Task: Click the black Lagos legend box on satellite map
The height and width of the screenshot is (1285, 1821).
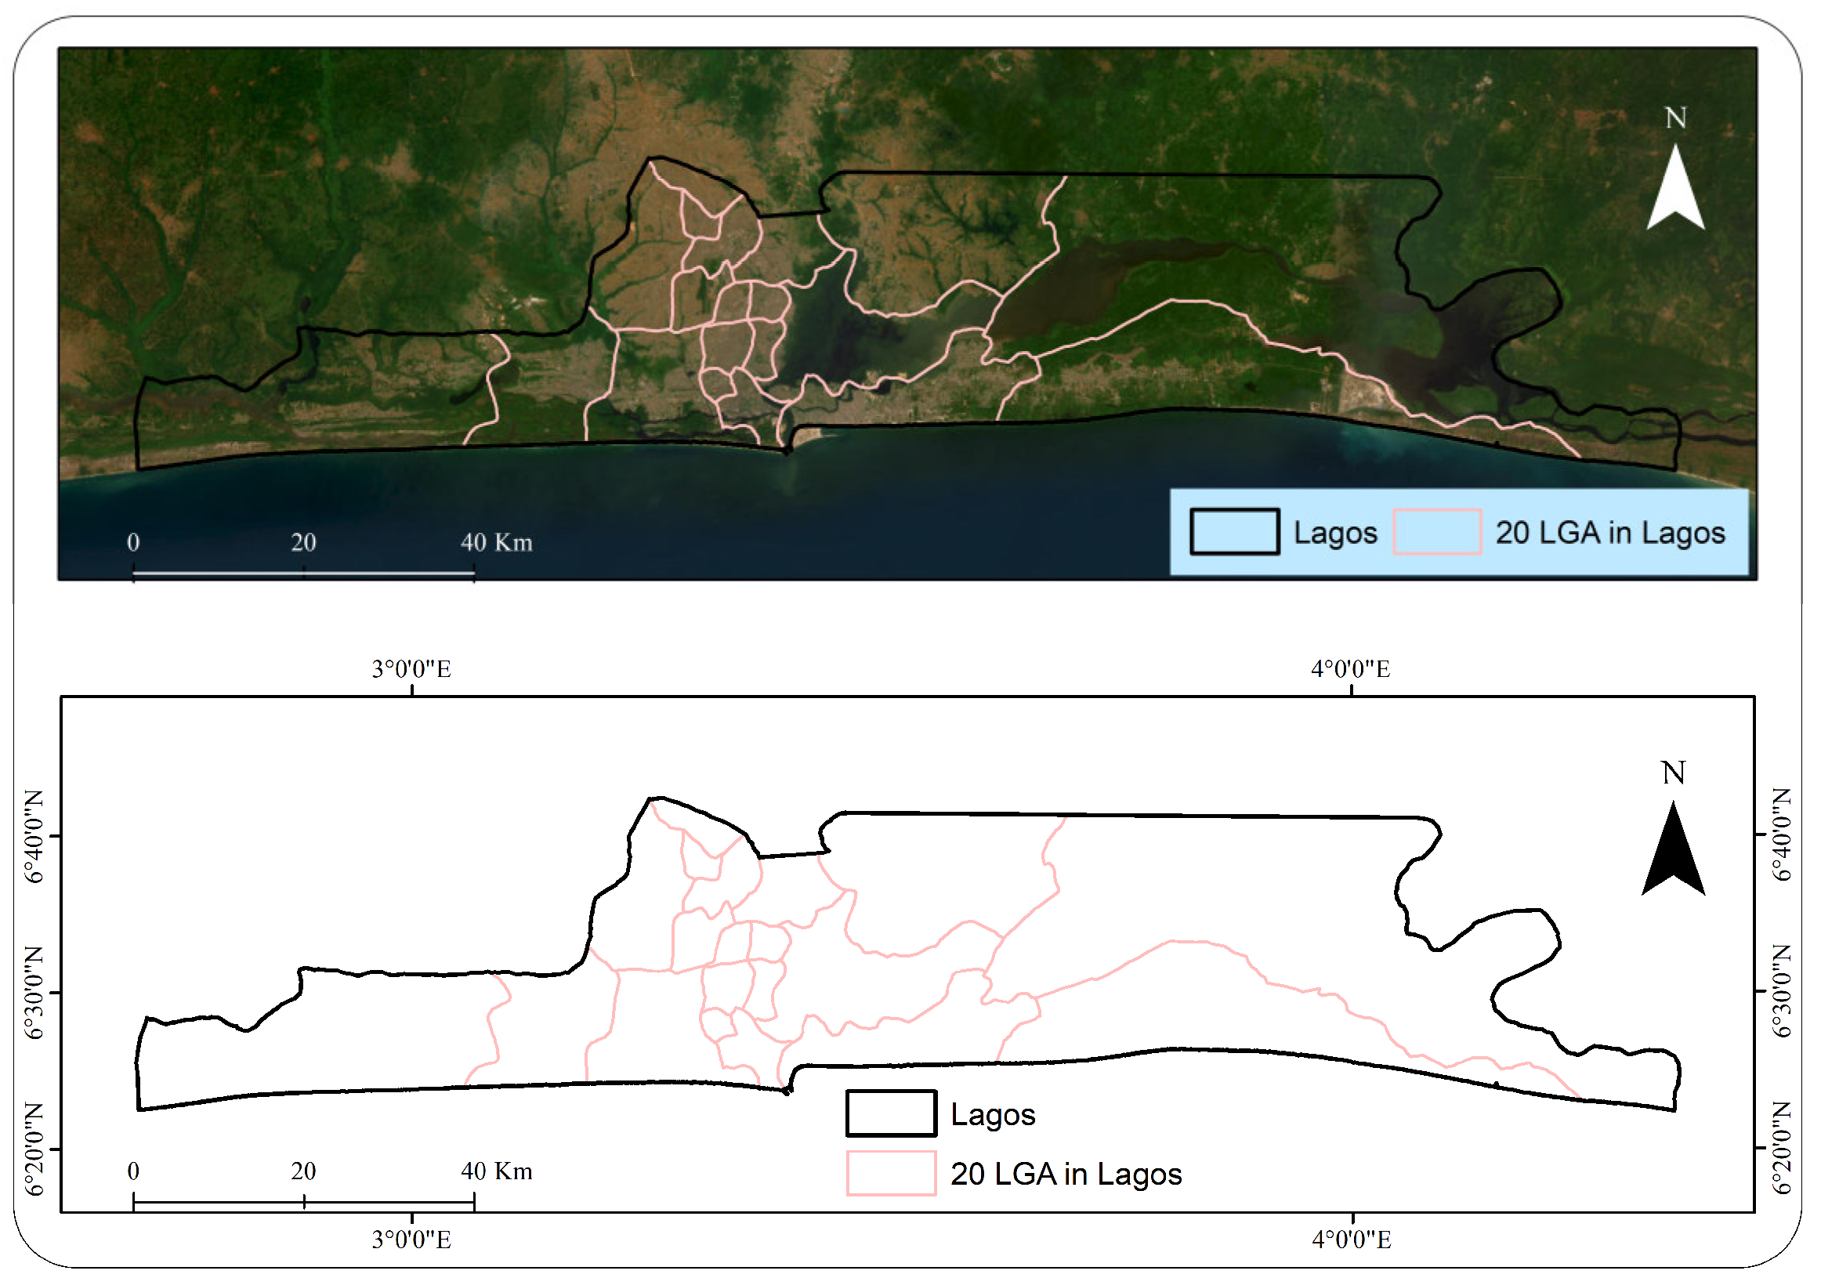Action: [x=1234, y=531]
